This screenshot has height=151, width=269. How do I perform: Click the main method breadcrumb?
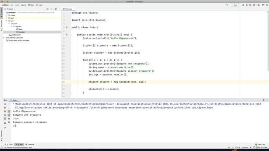39,5
